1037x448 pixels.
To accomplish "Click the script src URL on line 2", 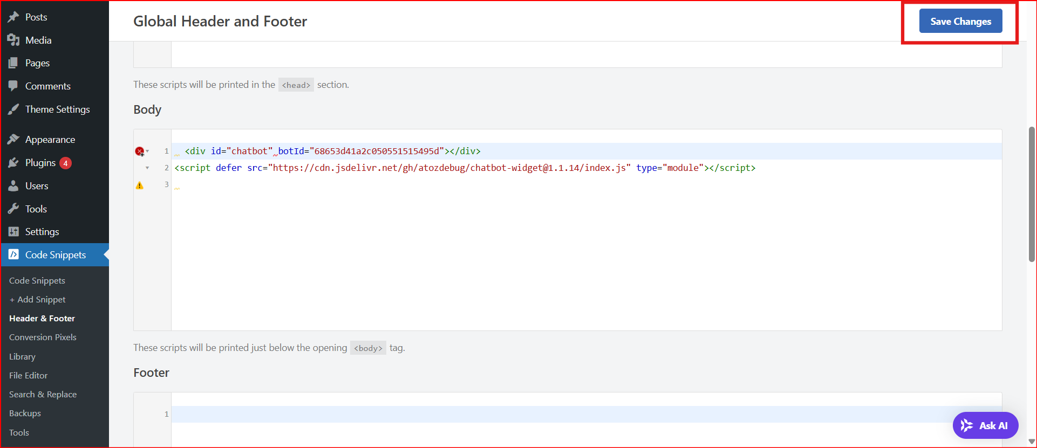I will (x=449, y=168).
